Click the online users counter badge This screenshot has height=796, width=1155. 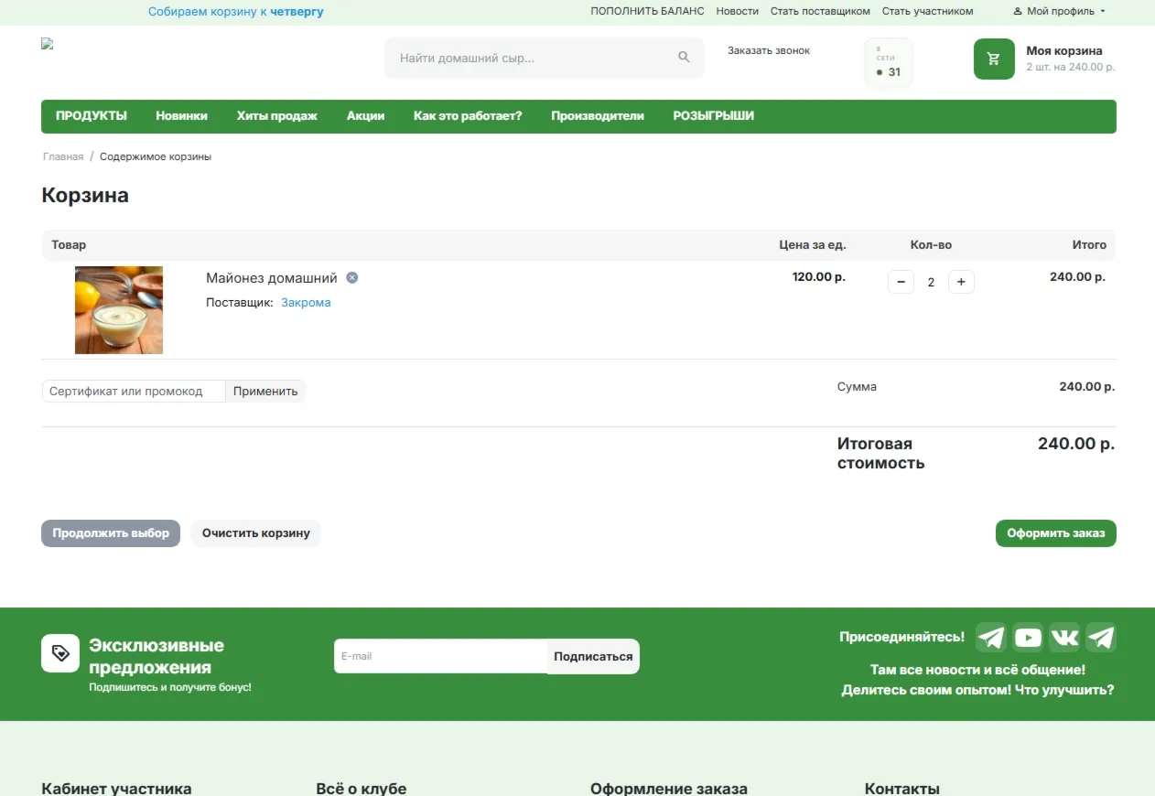point(889,62)
